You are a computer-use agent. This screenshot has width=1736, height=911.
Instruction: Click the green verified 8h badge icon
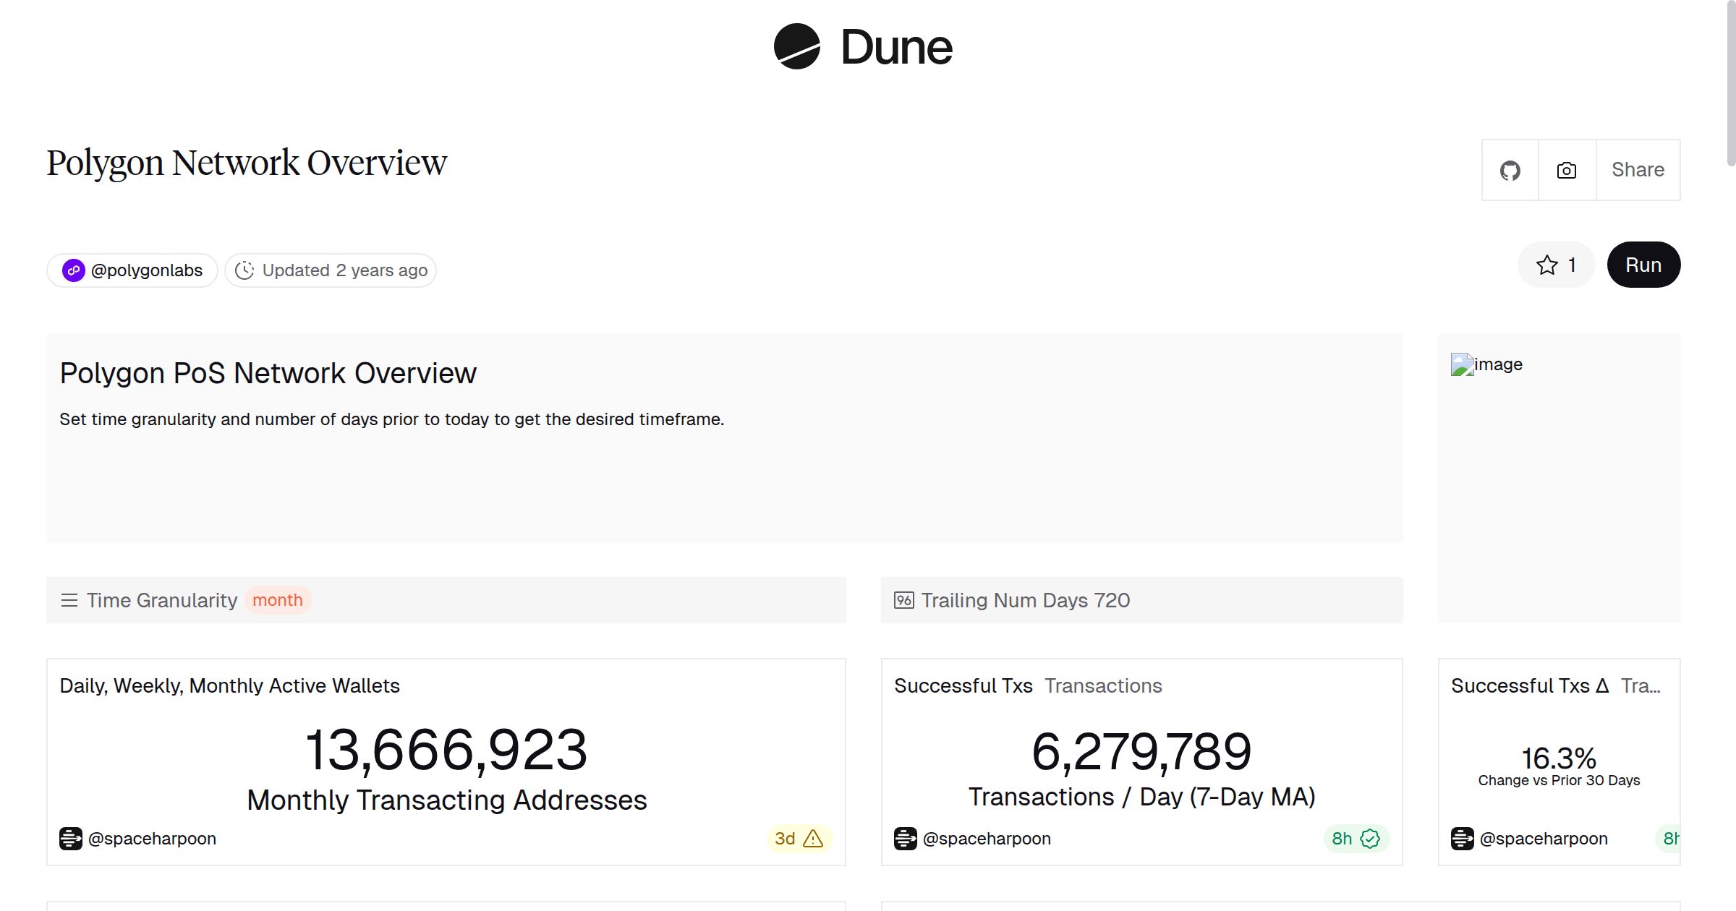tap(1370, 839)
